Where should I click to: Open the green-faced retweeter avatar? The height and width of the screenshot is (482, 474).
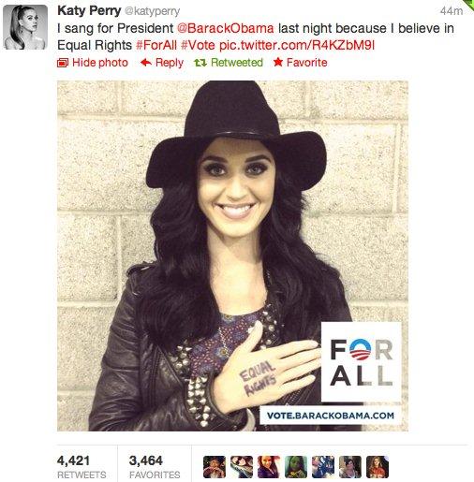click(x=296, y=467)
